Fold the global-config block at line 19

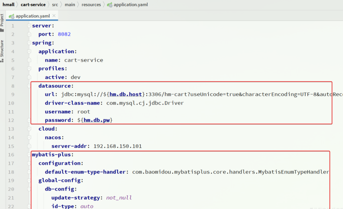29,180
